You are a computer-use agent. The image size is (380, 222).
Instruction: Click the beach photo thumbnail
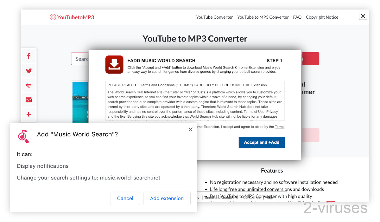(x=80, y=101)
